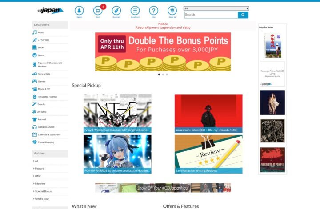Select the second banner carousel dot
The width and height of the screenshot is (320, 209).
pyautogui.click(x=163, y=75)
